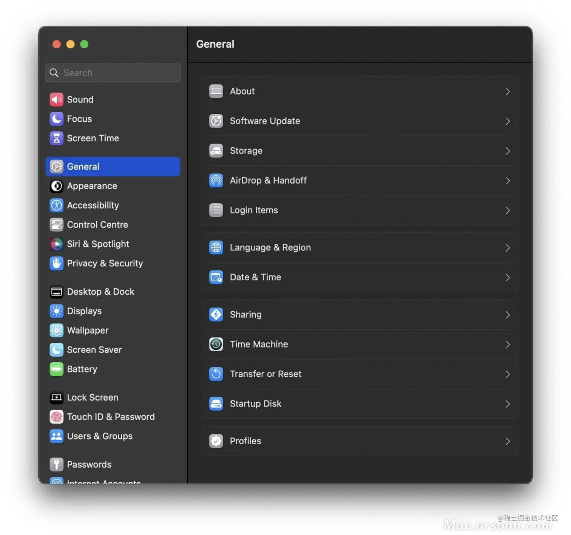Click the Language & Region globe icon

tap(216, 247)
